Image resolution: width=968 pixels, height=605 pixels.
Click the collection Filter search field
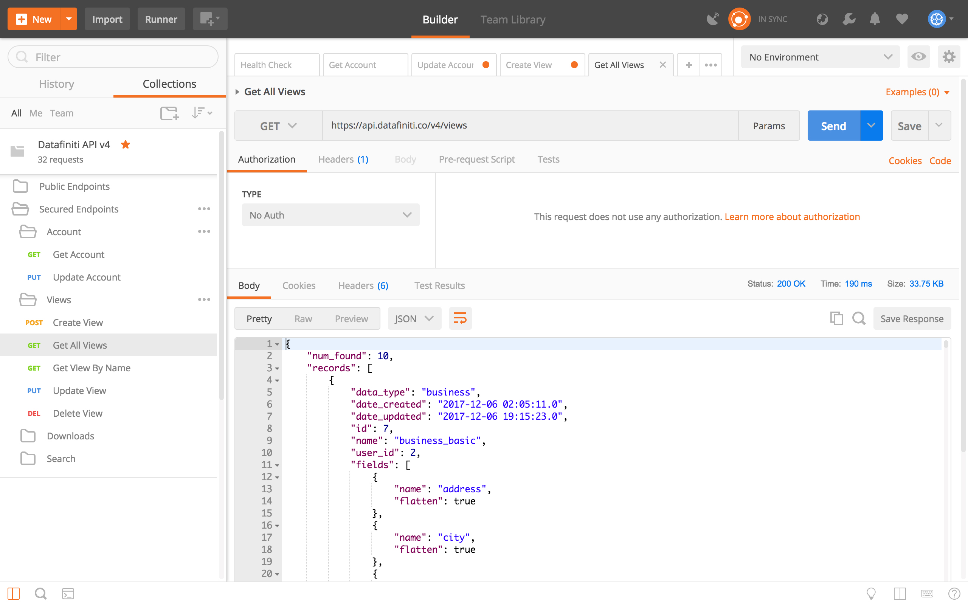click(x=113, y=57)
